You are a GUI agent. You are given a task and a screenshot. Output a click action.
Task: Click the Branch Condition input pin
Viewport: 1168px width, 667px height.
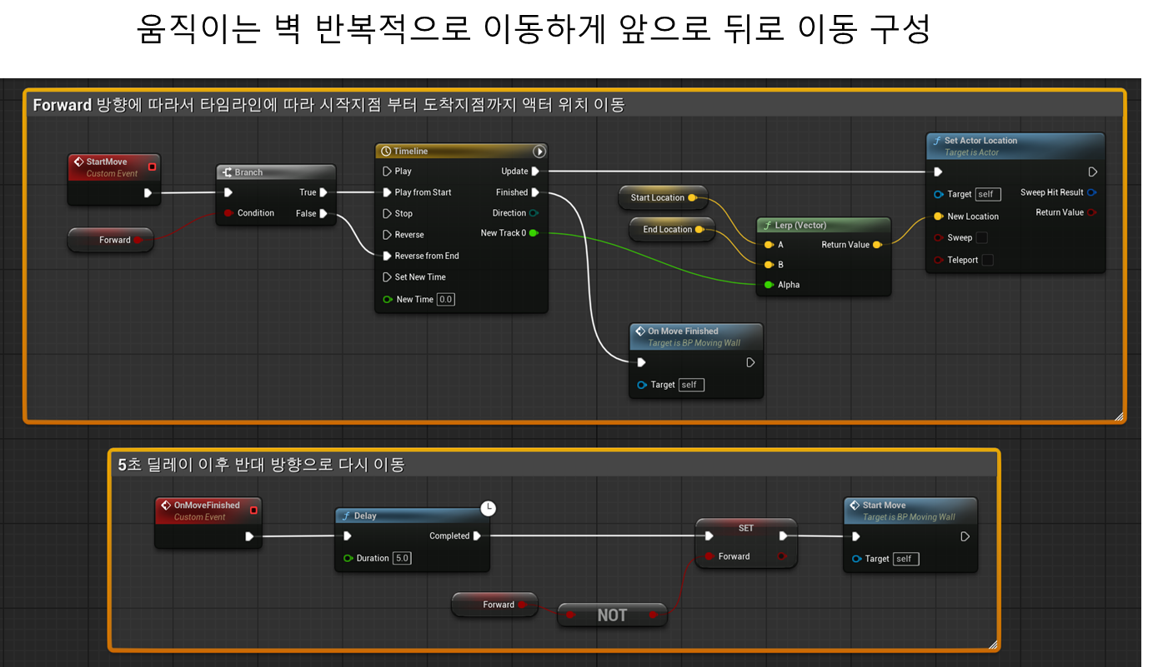(x=228, y=213)
